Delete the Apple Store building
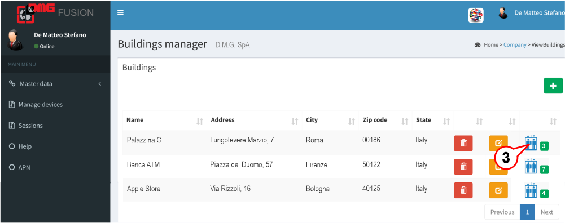This screenshot has width=565, height=223. pyautogui.click(x=463, y=190)
